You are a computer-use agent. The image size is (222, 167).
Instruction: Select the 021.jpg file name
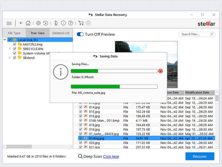point(94,147)
